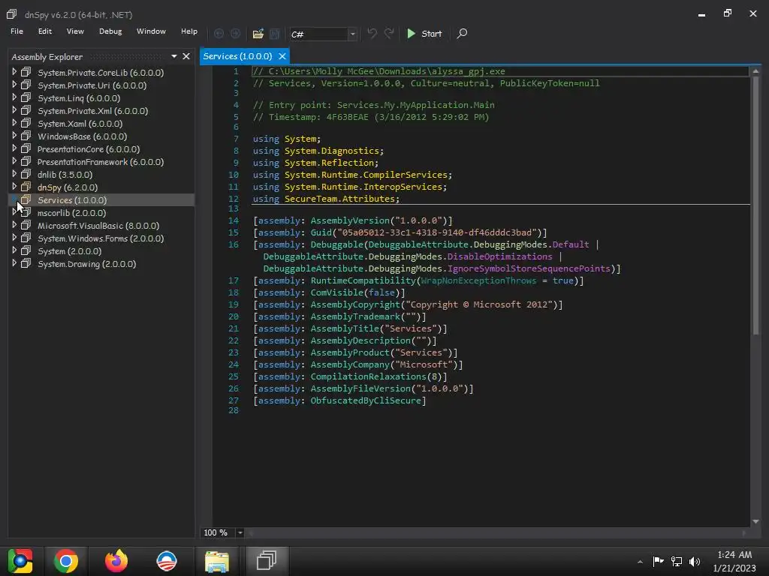The image size is (769, 576).
Task: Expand System.Windows.Forms node
Action: (x=14, y=238)
